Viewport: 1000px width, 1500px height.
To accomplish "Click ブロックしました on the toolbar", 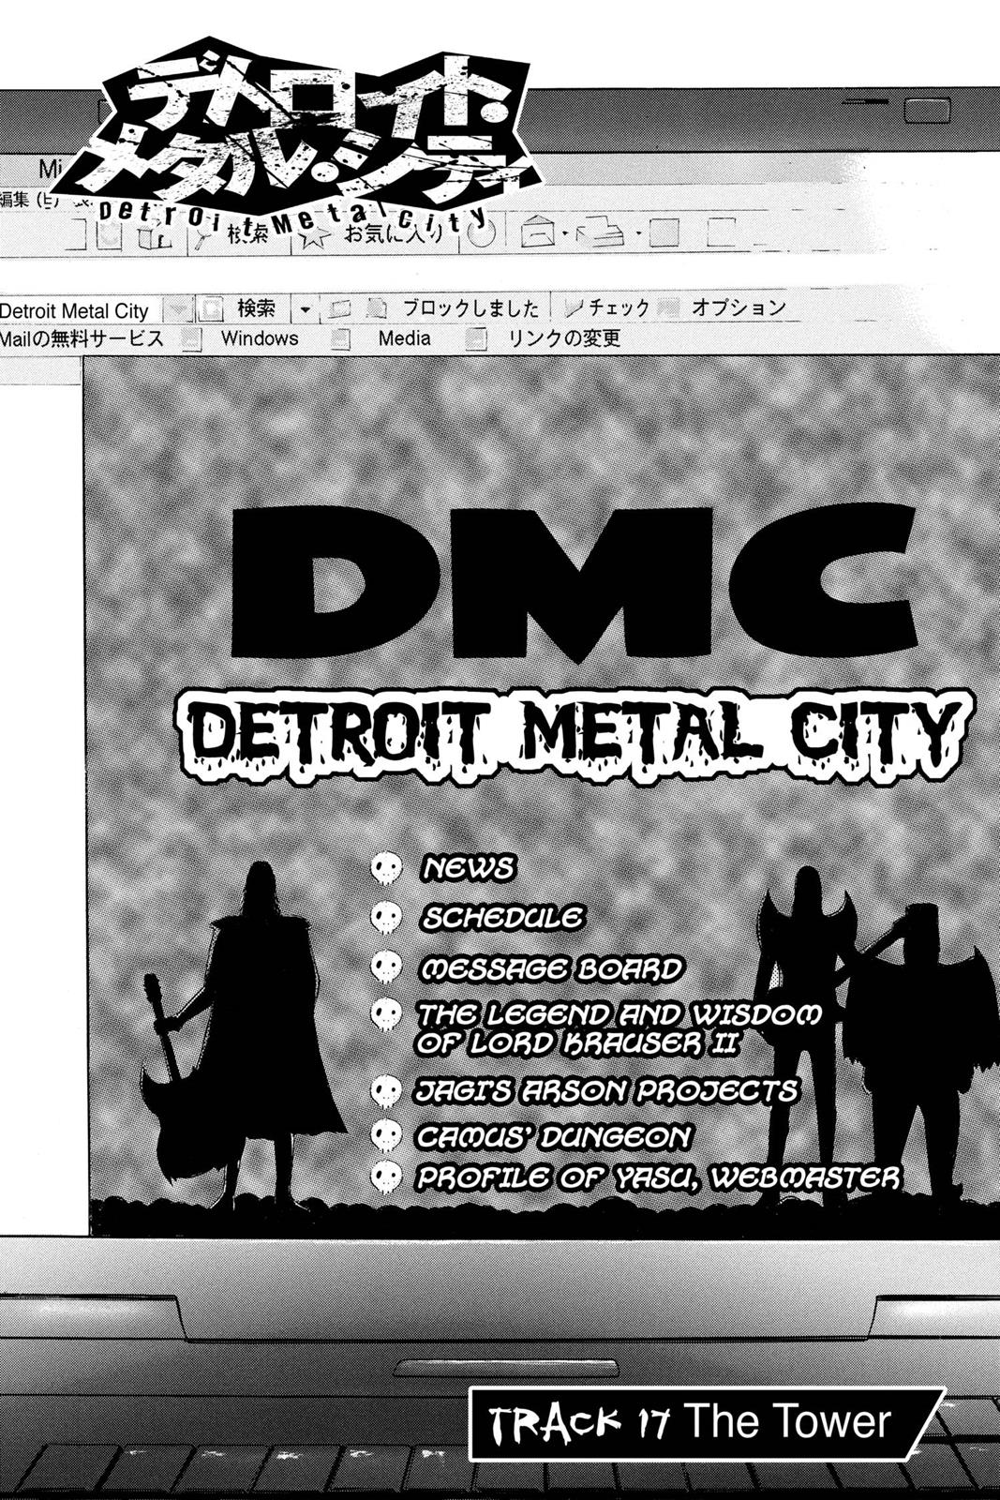I will (x=471, y=307).
